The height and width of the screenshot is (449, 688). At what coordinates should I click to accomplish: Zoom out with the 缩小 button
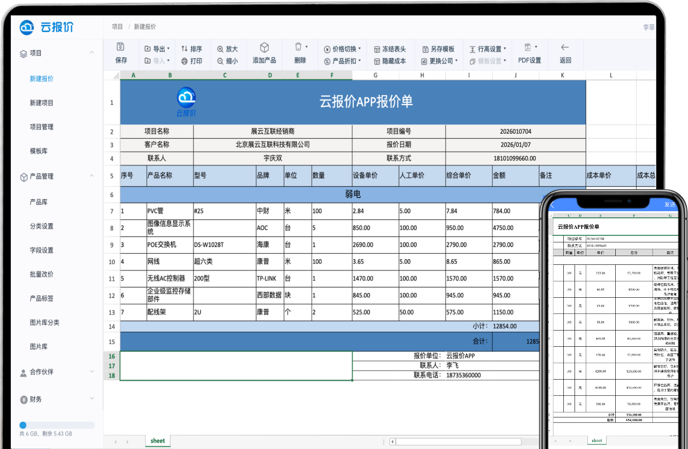[x=227, y=61]
